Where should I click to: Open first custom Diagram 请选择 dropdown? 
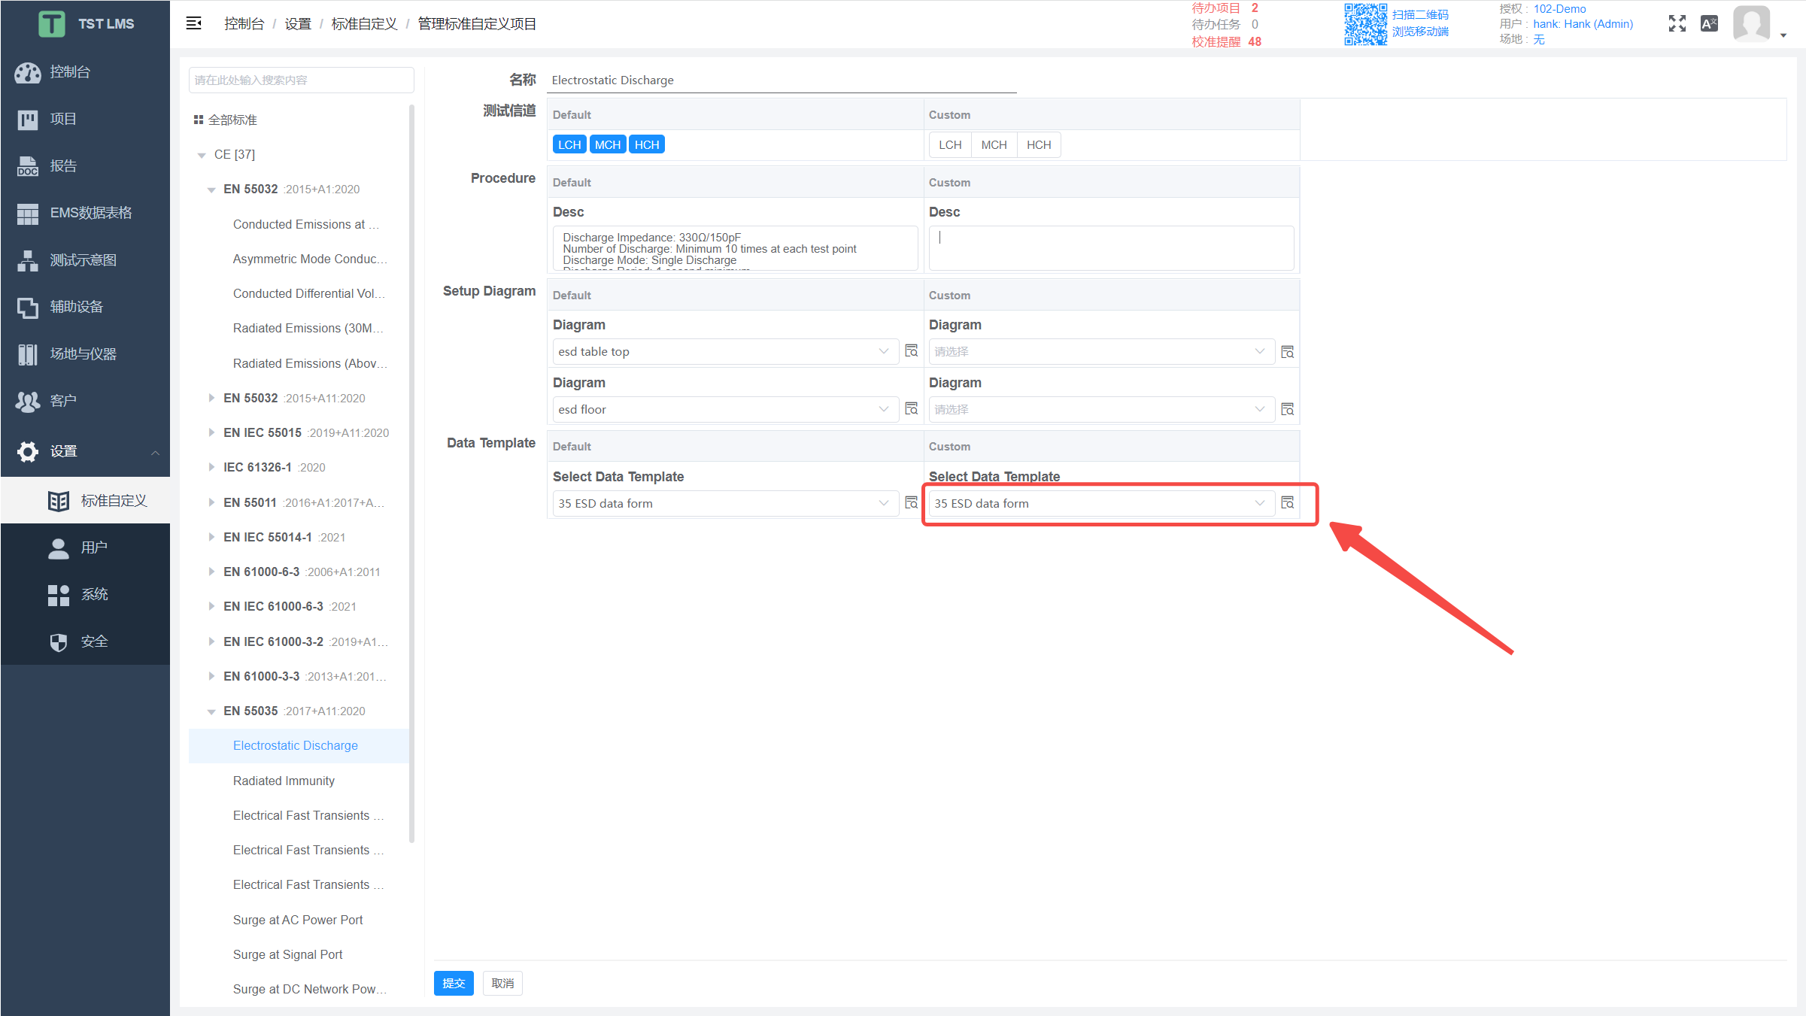(x=1101, y=351)
